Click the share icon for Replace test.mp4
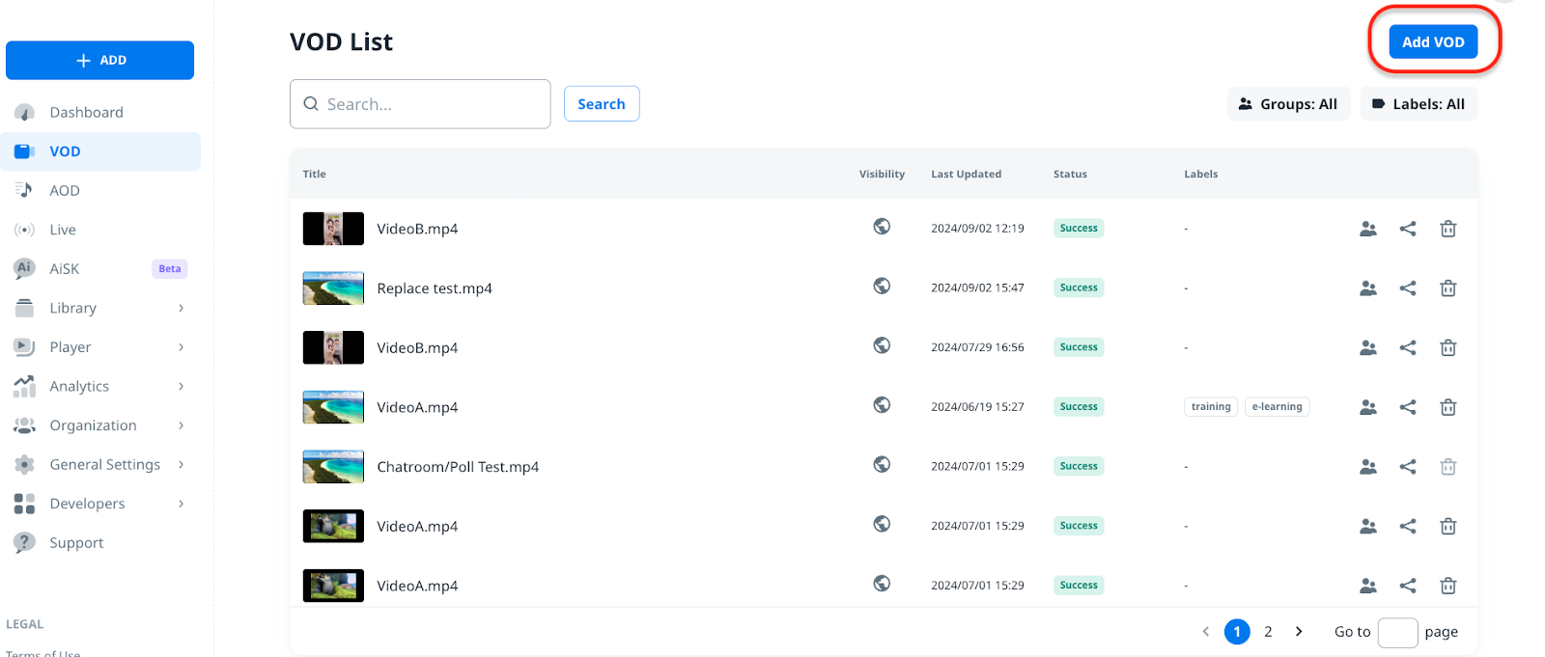 click(1408, 288)
